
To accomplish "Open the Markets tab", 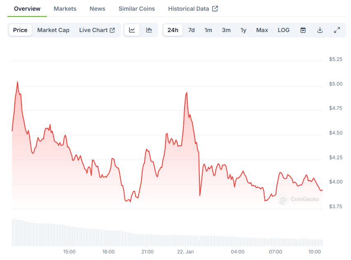I will [65, 9].
